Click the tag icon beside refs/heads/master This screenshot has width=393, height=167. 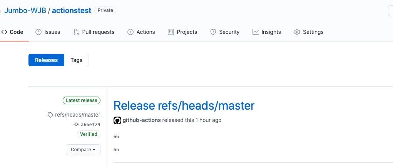[50, 115]
